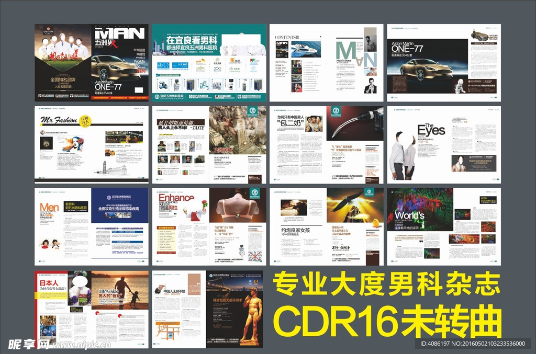The height and width of the screenshot is (354, 536).
Task: Open the green hospital advertisement spread
Action: [x=209, y=62]
